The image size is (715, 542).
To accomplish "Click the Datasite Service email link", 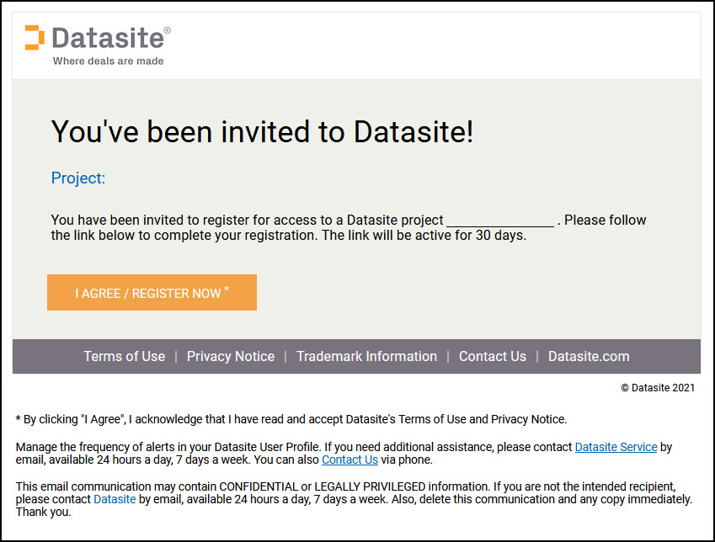I will 616,447.
